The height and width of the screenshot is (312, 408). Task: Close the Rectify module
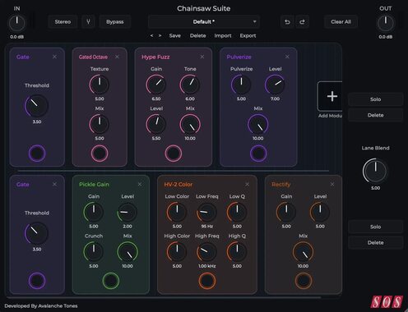click(332, 184)
